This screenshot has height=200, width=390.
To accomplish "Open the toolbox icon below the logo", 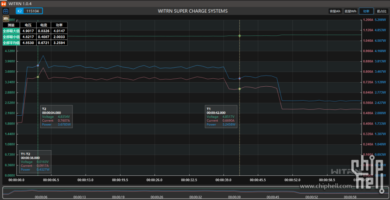I will 6,11.
